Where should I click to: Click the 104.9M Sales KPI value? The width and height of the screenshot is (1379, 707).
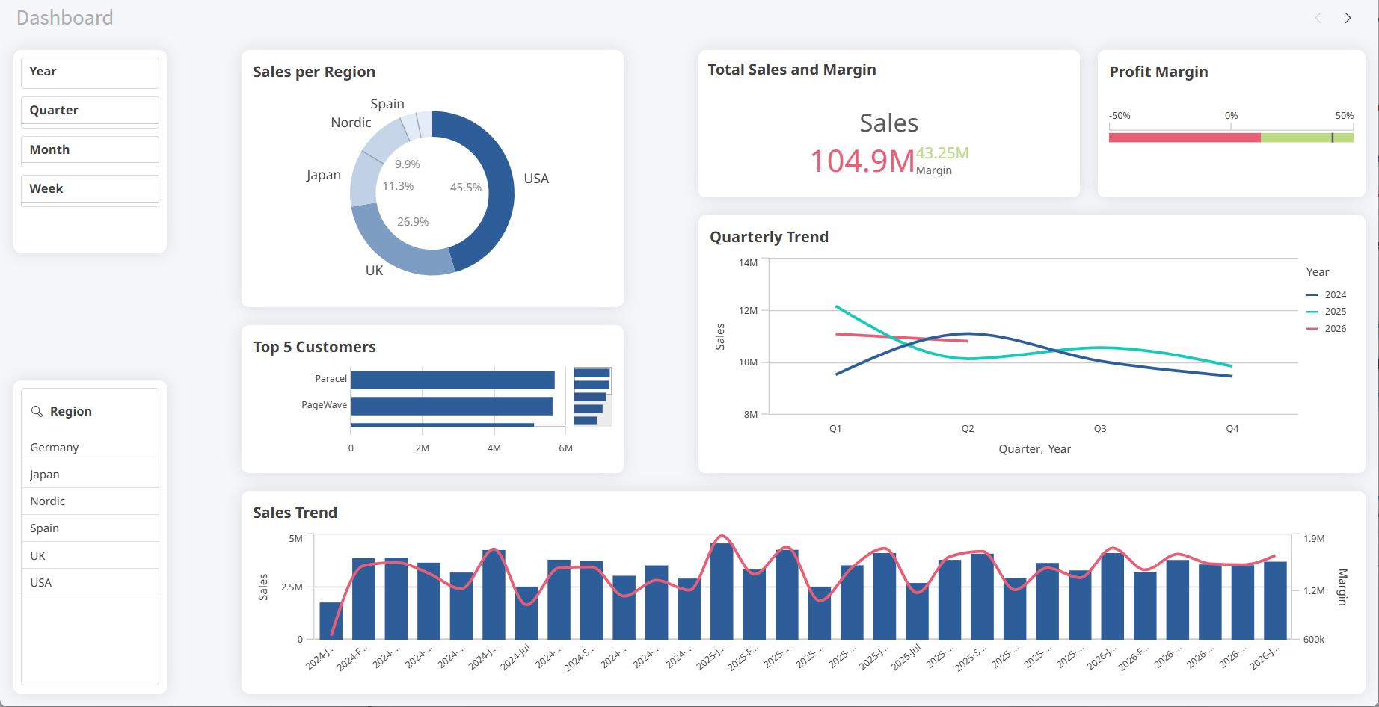(862, 161)
